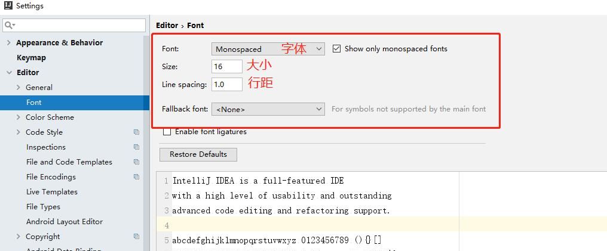Toggle Show only monospaced fonts checkbox
The width and height of the screenshot is (607, 251).
coord(337,49)
